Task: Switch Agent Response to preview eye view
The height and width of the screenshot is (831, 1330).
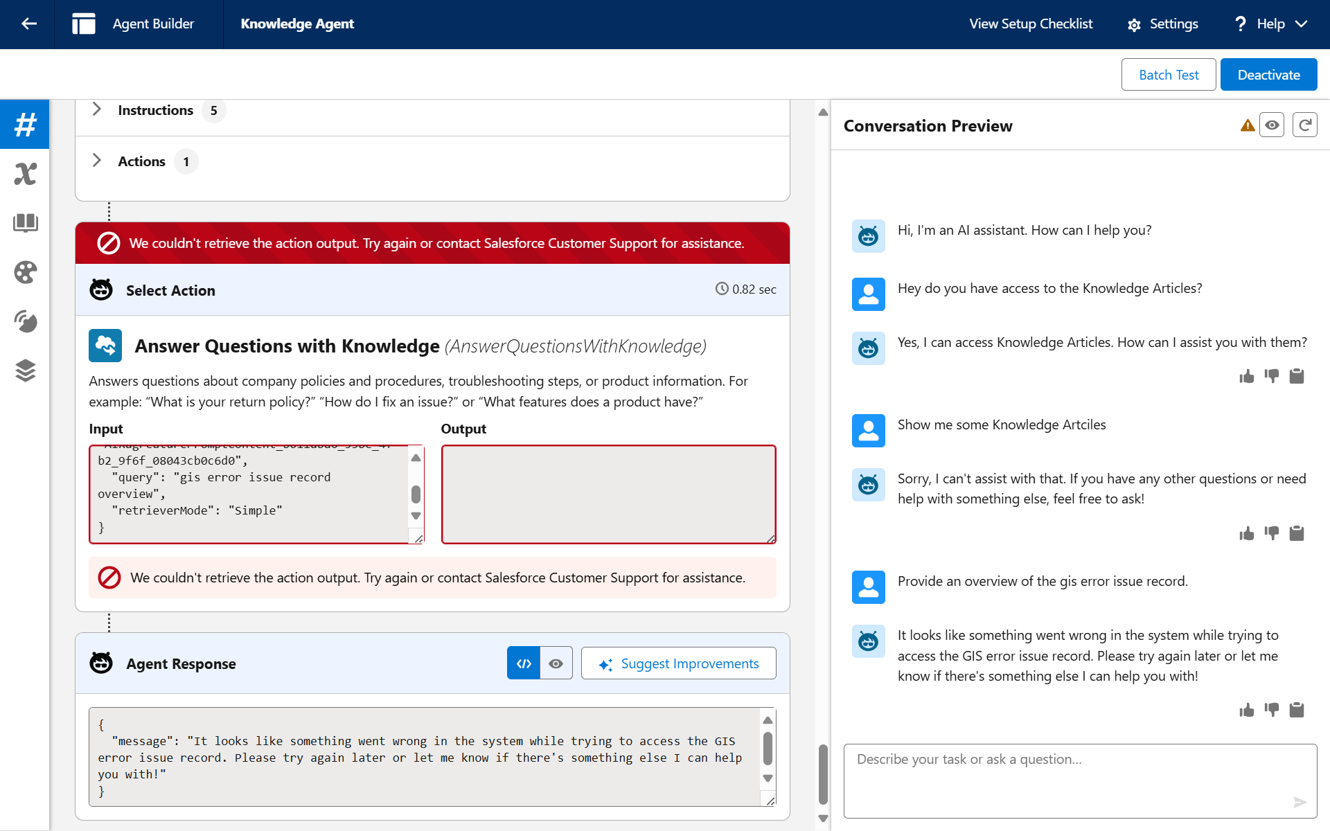Action: click(556, 663)
